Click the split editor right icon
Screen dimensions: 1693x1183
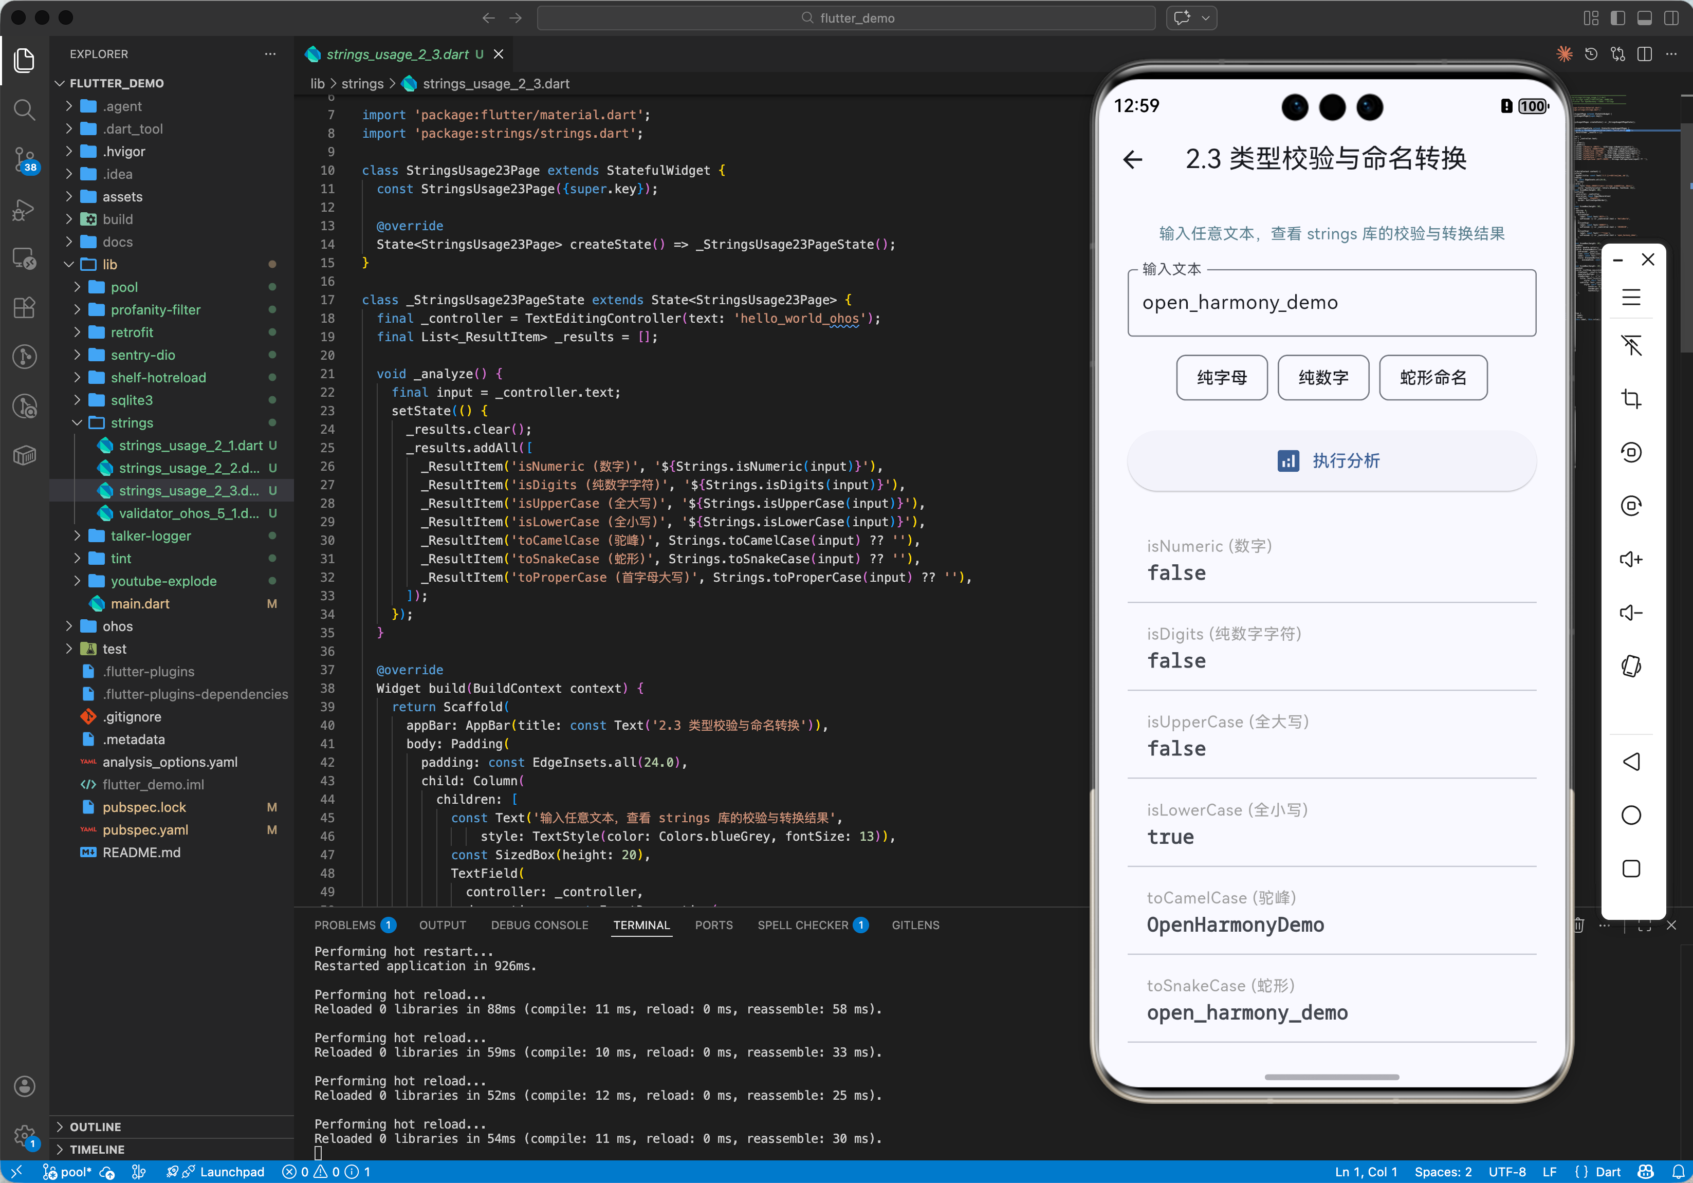point(1644,54)
